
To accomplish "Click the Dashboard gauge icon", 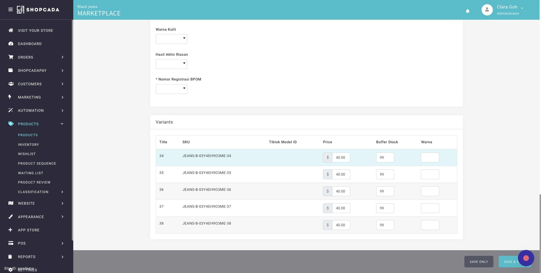I will (x=11, y=44).
